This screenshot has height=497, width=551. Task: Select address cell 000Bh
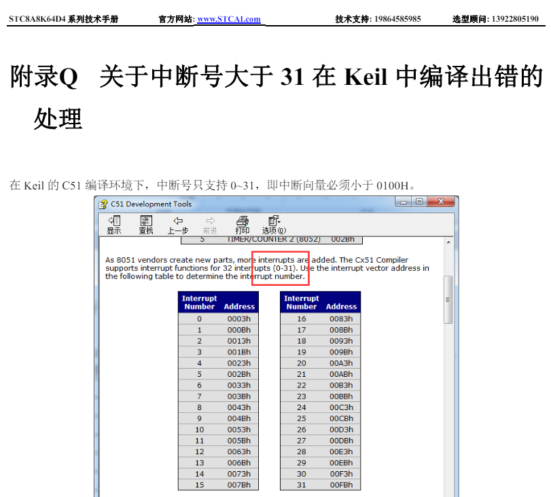(239, 330)
